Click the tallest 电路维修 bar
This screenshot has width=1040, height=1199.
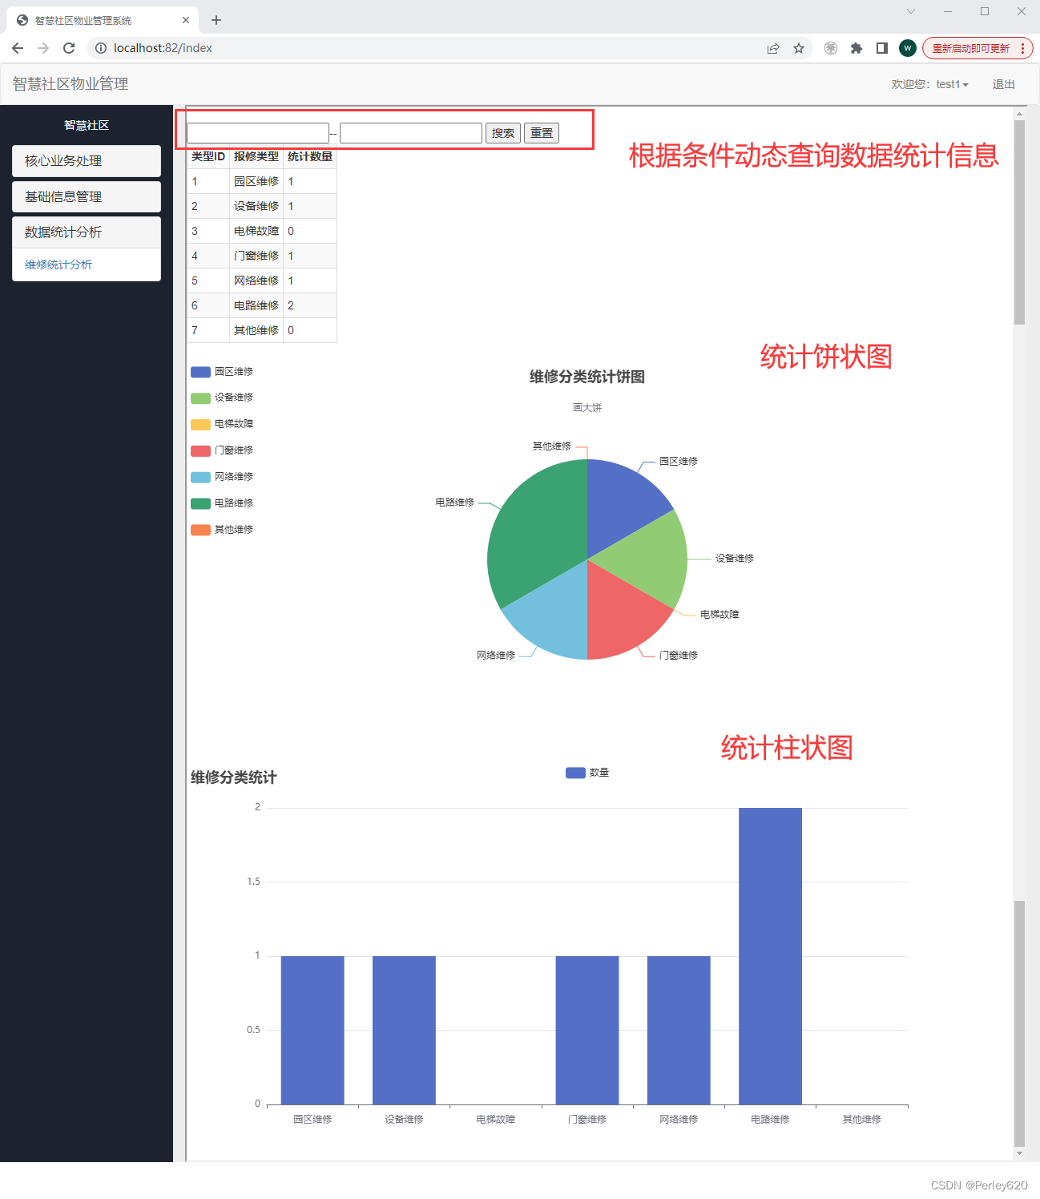[x=770, y=956]
